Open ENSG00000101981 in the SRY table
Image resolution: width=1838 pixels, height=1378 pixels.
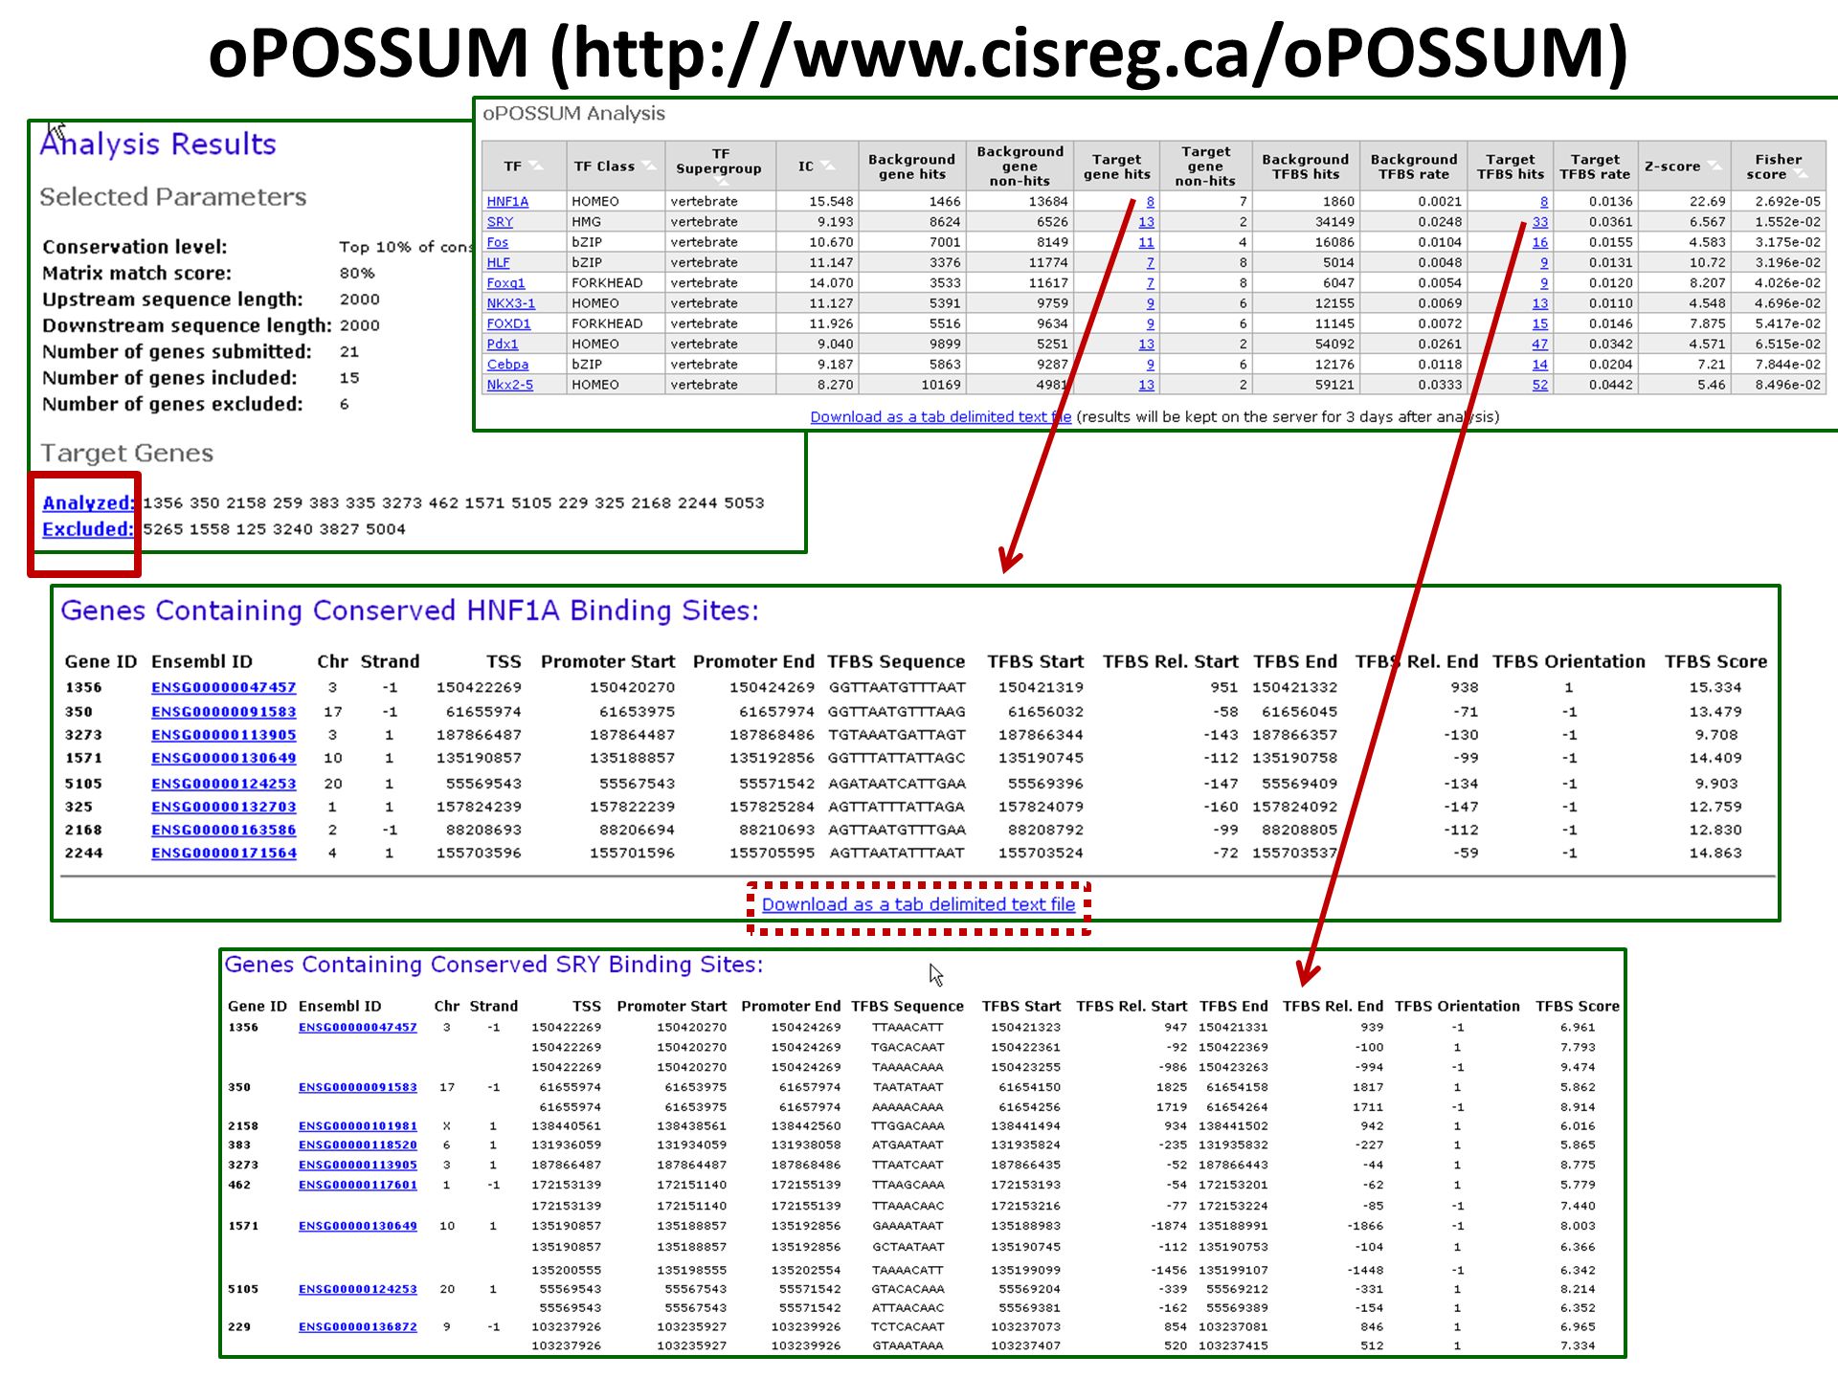click(x=357, y=1126)
